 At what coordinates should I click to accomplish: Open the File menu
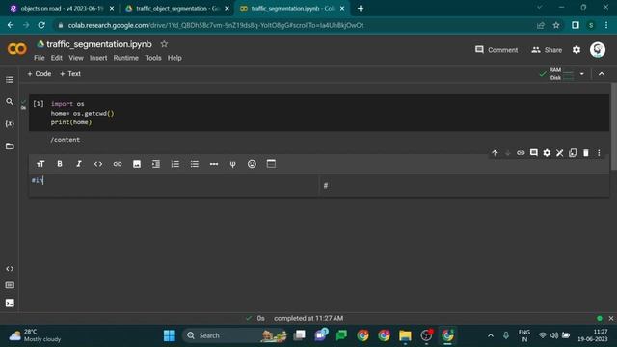(39, 58)
